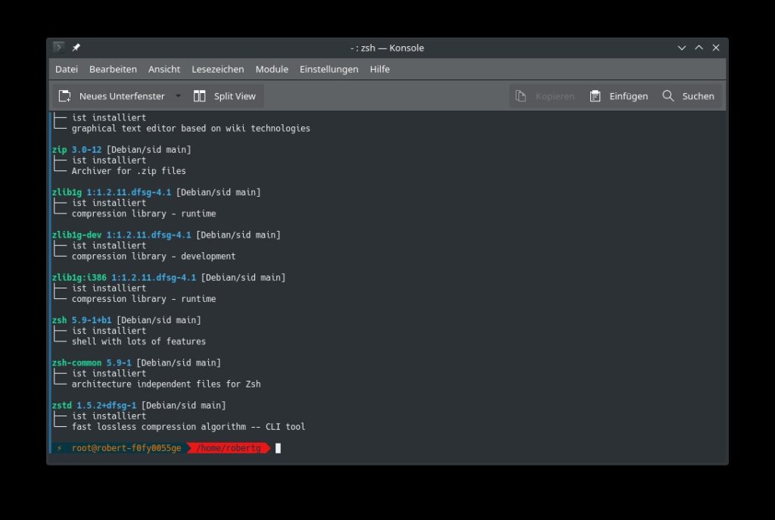The image size is (775, 520).
Task: Open the Hilfe menu
Action: point(380,69)
